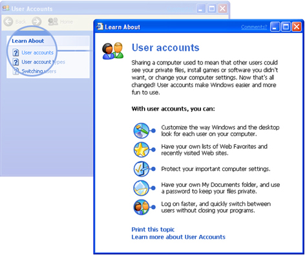Click the checkmark protect settings icon
Image resolution: width=305 pixels, height=255 pixels.
142,169
